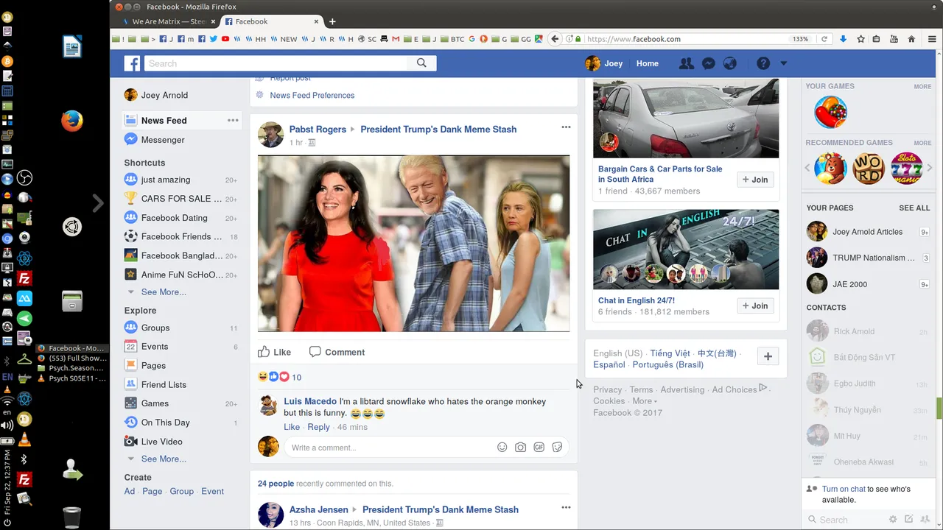
Task: Open LibreOffice Writer document icon on desktop
Action: (x=71, y=48)
